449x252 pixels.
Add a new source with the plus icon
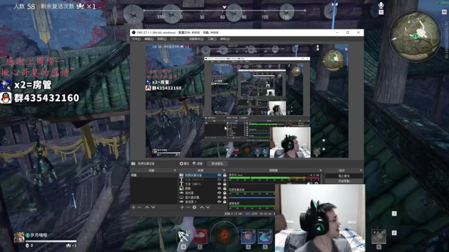click(182, 207)
